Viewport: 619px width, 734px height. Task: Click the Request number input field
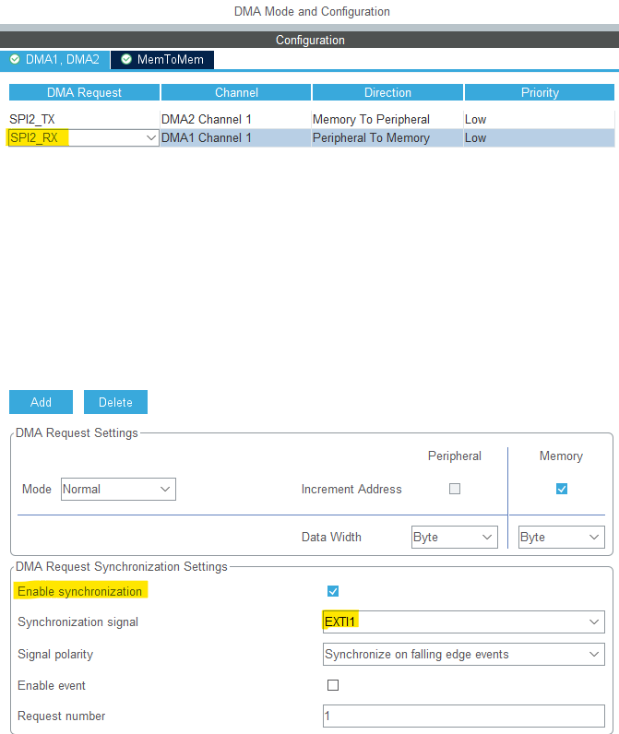point(463,716)
